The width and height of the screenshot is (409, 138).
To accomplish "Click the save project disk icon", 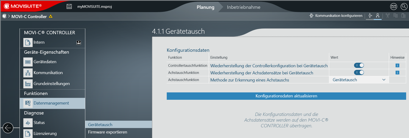I will click(x=69, y=7).
